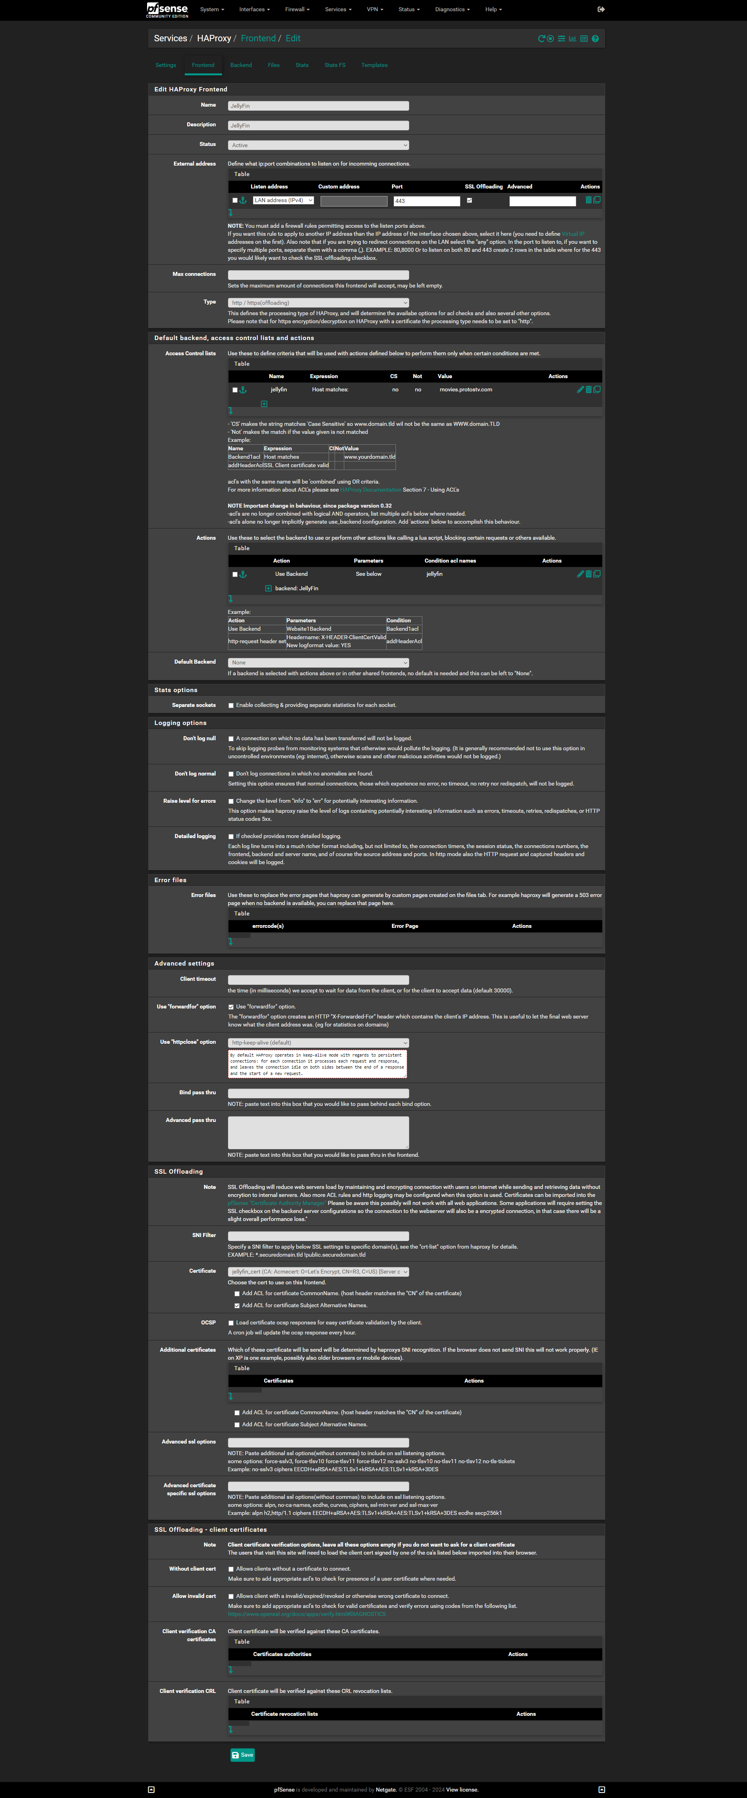Follow the HAProxy Documentation link

(370, 490)
